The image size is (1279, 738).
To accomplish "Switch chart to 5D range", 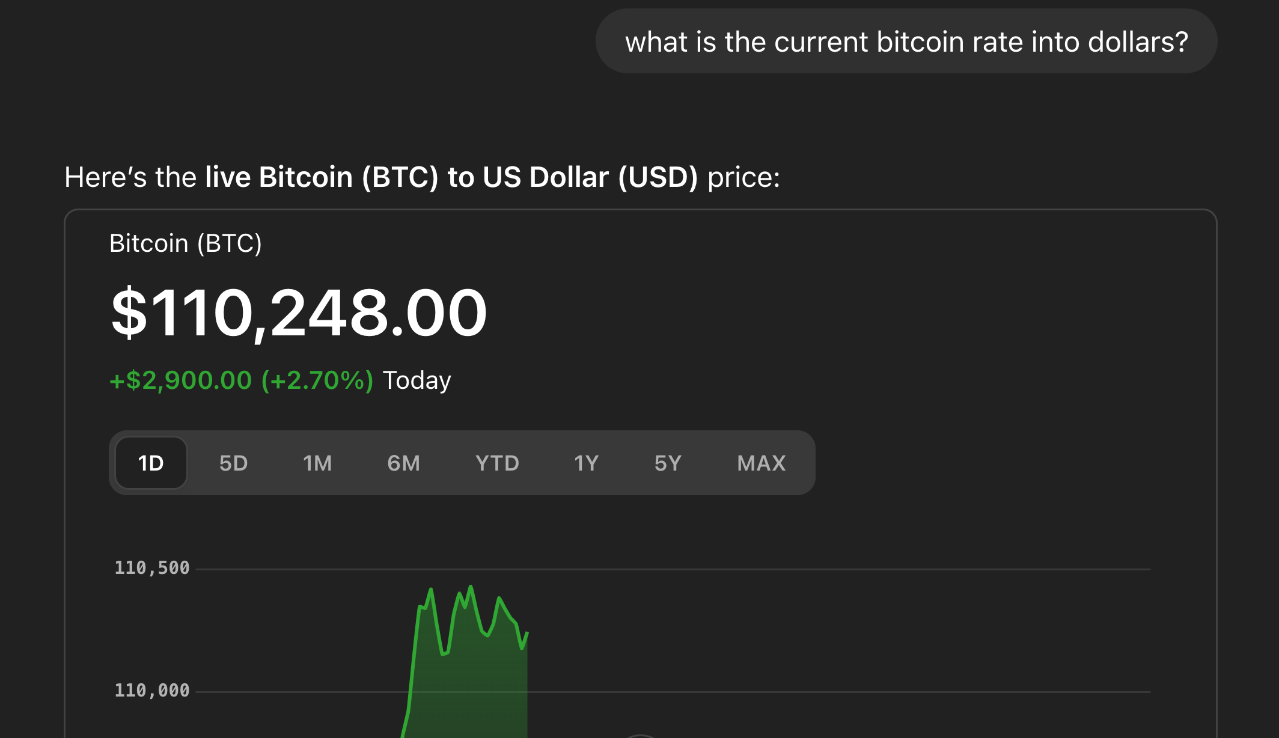I will pyautogui.click(x=234, y=463).
